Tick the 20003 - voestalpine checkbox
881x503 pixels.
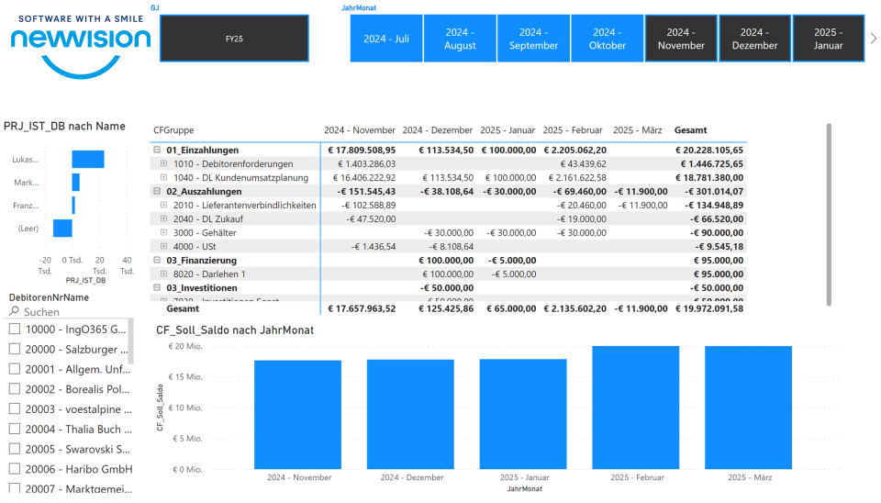point(15,409)
